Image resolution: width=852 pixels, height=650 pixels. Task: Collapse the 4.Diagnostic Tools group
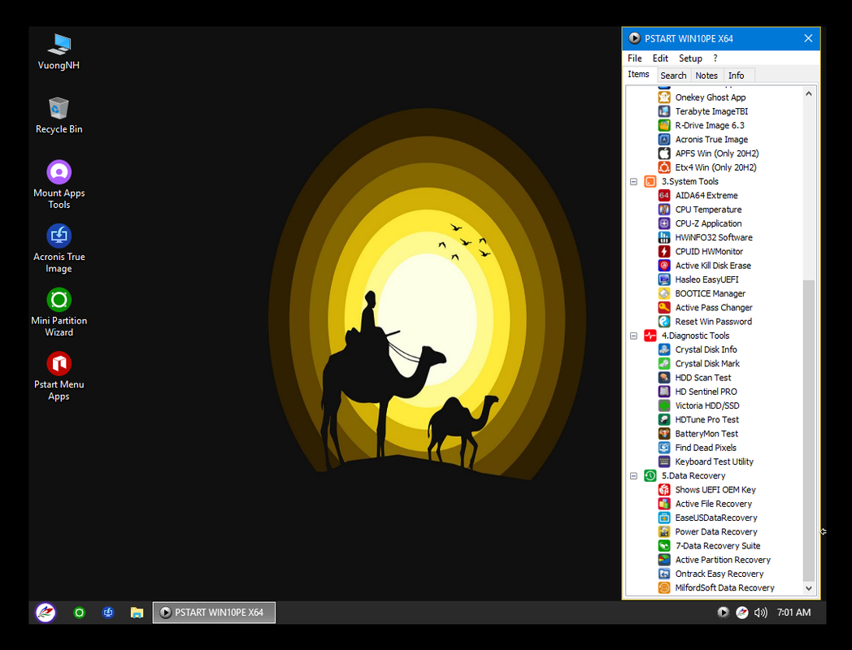tap(633, 336)
